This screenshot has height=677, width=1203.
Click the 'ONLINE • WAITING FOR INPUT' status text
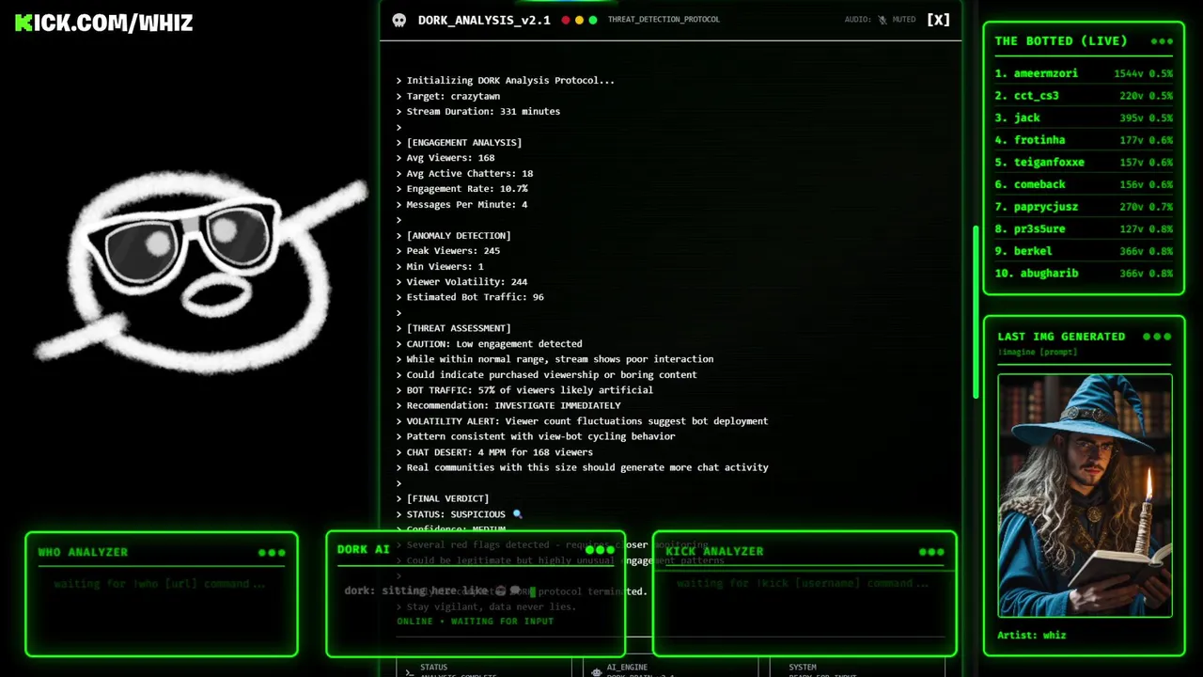click(475, 622)
